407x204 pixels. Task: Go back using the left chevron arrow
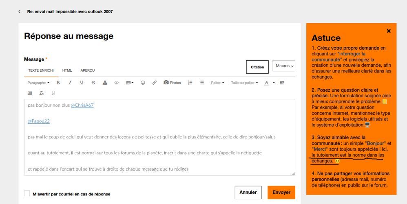20,12
